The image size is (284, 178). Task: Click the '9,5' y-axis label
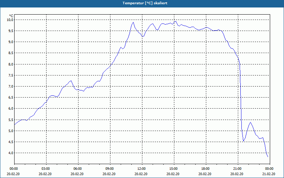(11, 31)
